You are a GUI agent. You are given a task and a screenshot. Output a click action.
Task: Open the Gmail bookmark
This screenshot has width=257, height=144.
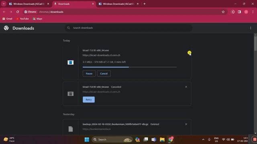(x=7, y=19)
